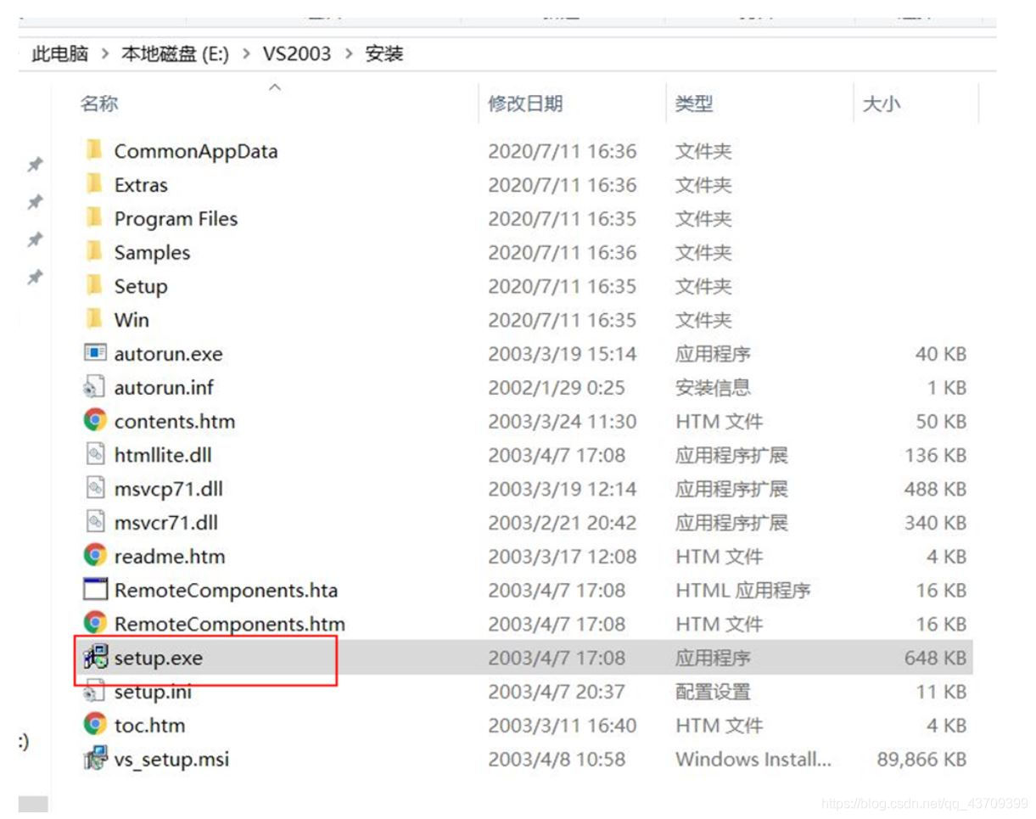Viewport: 1036px width, 819px height.
Task: Click the Chrome icon beside toc.htm
Action: [95, 725]
